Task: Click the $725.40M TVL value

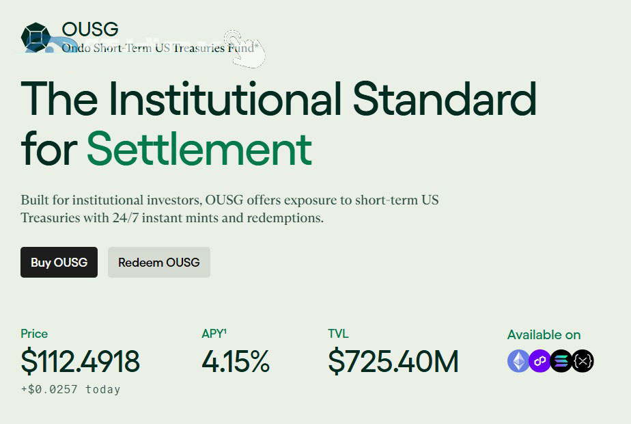Action: tap(393, 362)
